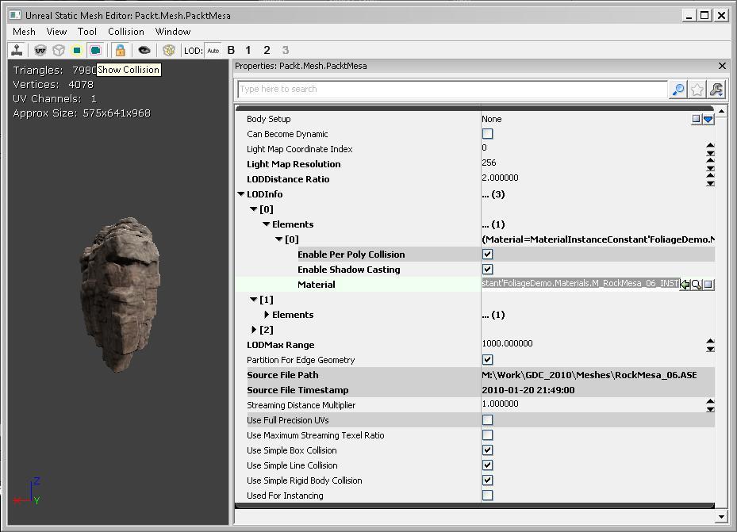Image resolution: width=737 pixels, height=532 pixels.
Task: Click the 'Type here to search' field
Action: click(x=452, y=90)
